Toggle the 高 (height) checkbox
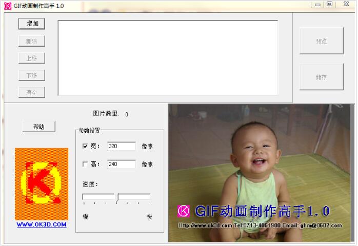The image size is (358, 246). click(85, 165)
